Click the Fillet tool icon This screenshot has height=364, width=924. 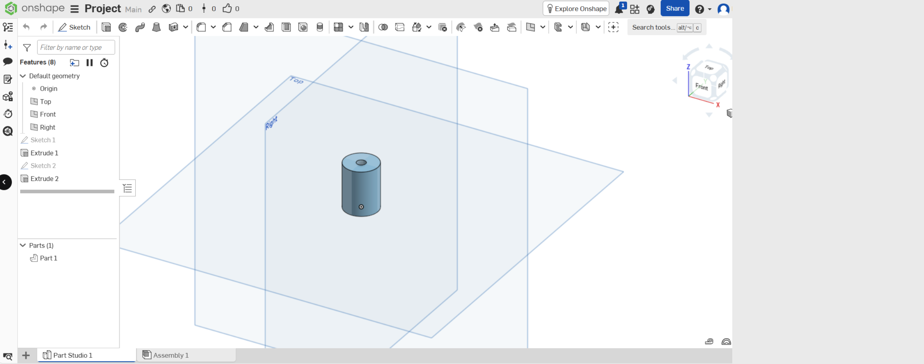coord(201,27)
